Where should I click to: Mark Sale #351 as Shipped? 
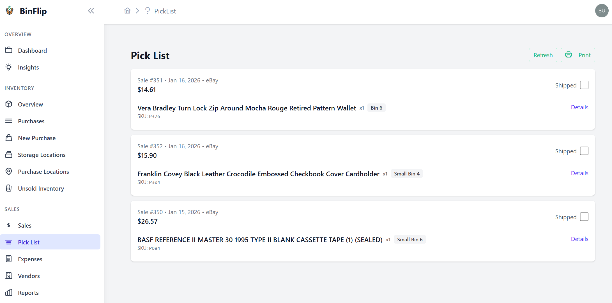pyautogui.click(x=584, y=85)
